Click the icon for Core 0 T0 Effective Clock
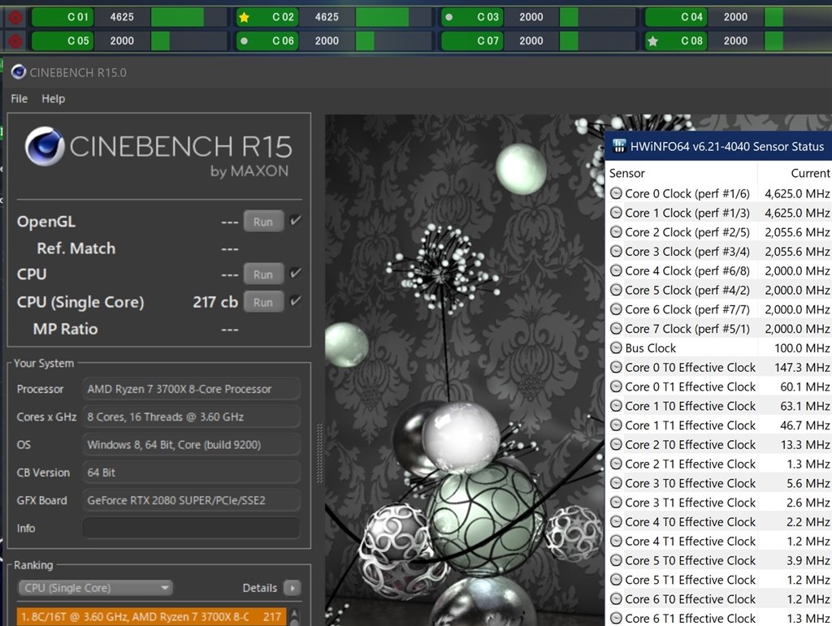 click(616, 367)
